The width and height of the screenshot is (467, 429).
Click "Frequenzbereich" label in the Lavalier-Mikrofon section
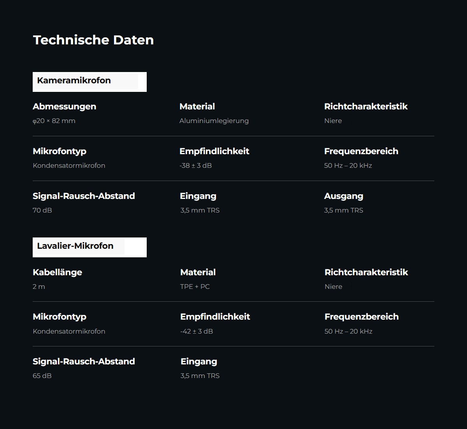click(362, 317)
